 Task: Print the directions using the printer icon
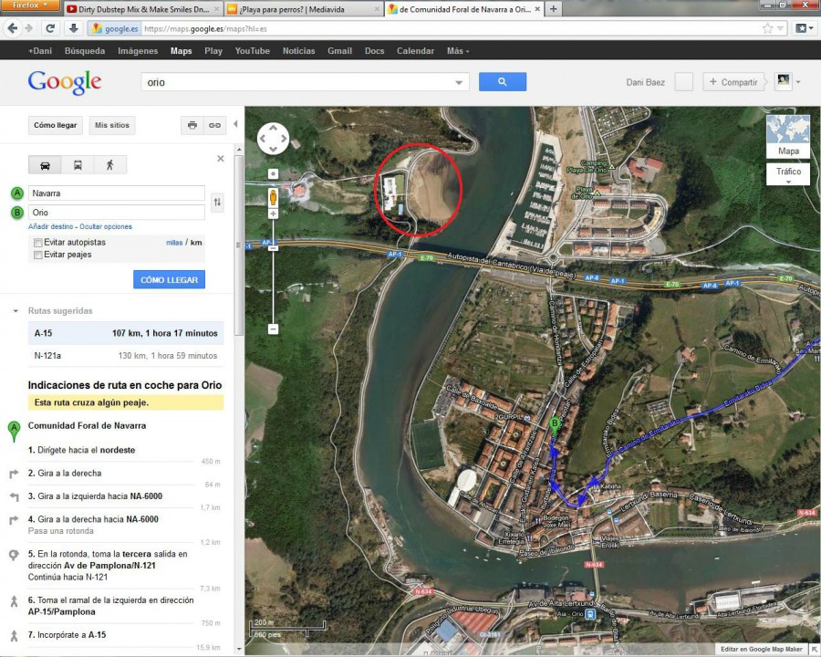coord(192,125)
